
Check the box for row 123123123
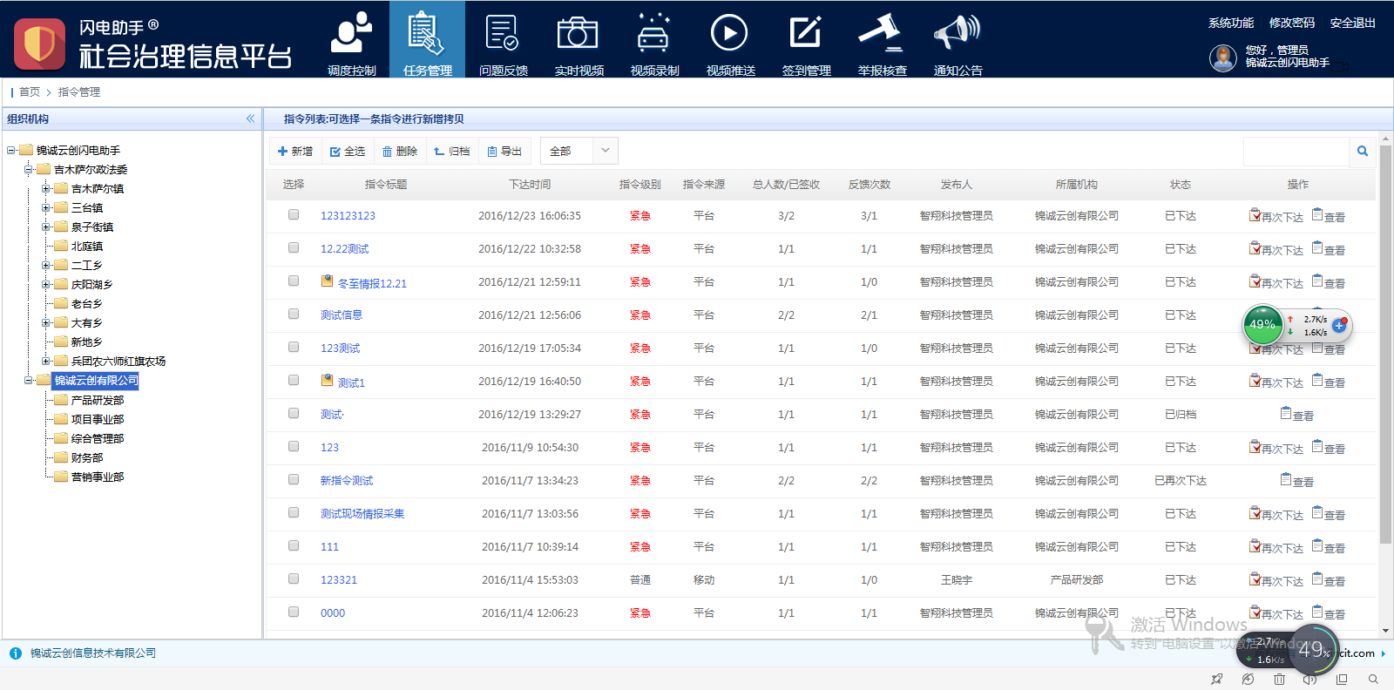pos(294,215)
